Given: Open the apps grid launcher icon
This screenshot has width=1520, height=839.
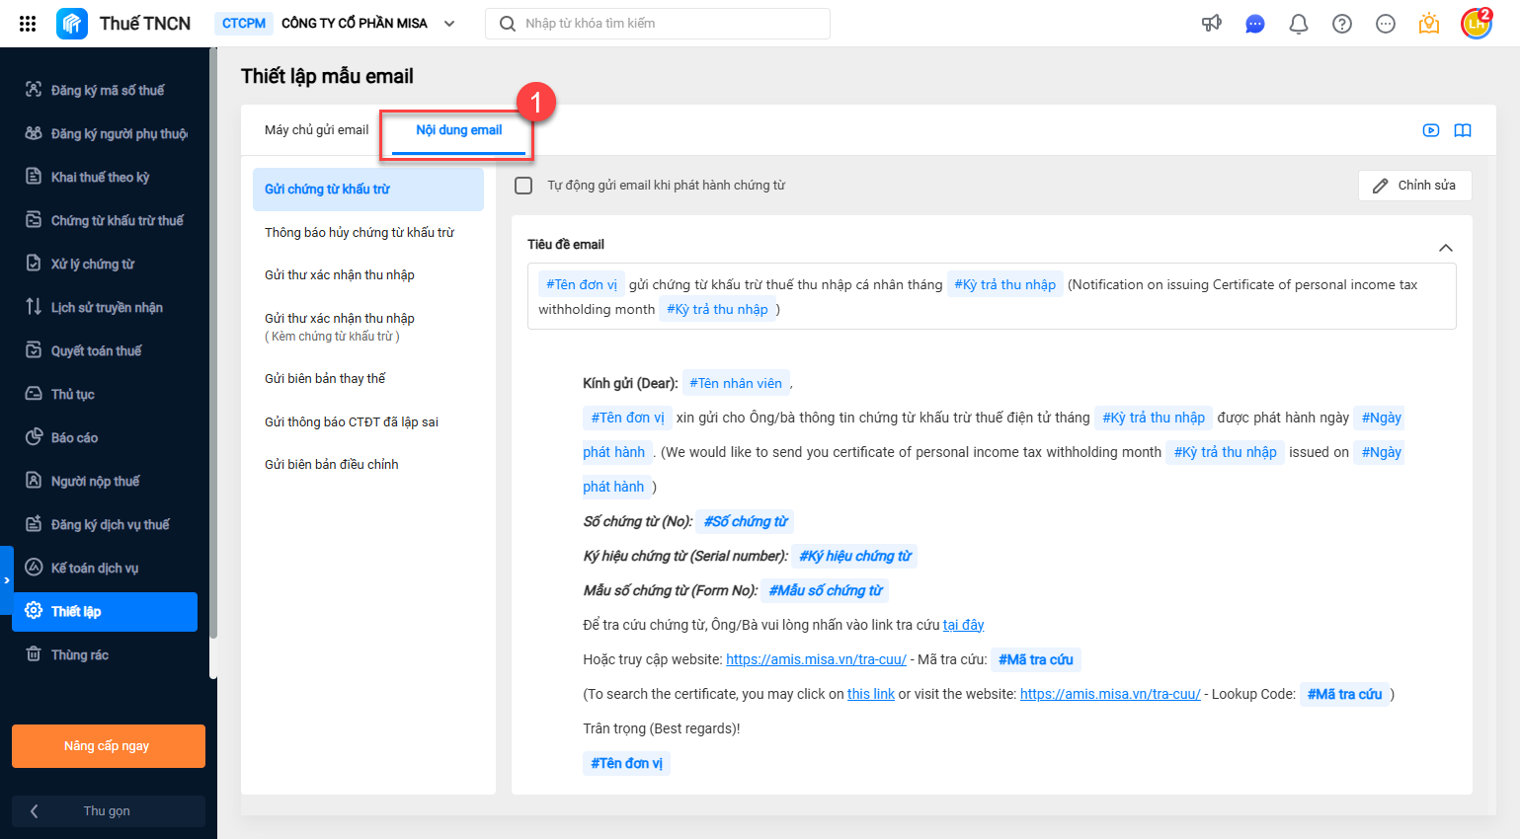Looking at the screenshot, I should (x=28, y=24).
